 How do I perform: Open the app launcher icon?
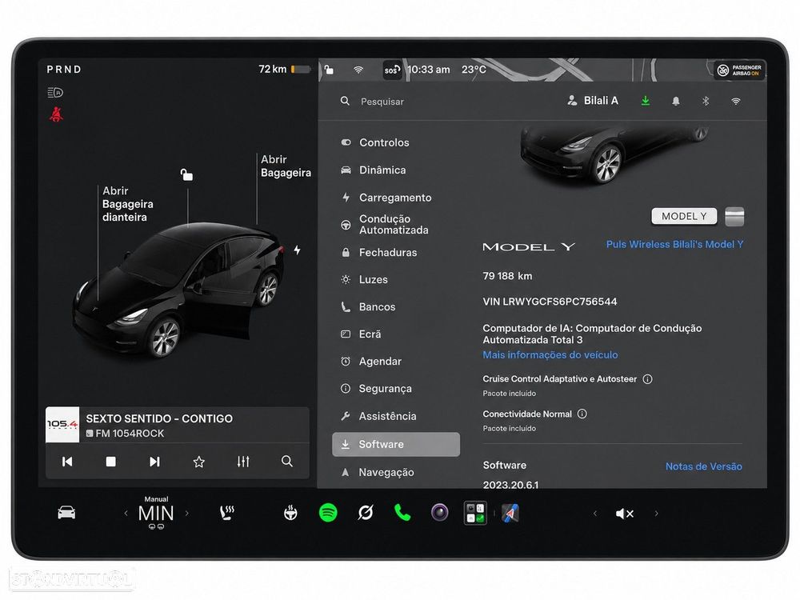pos(475,513)
